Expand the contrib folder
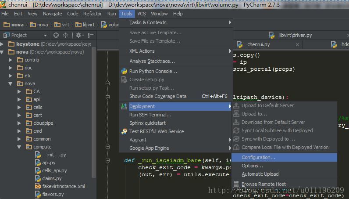This screenshot has width=349, height=199. (10, 60)
